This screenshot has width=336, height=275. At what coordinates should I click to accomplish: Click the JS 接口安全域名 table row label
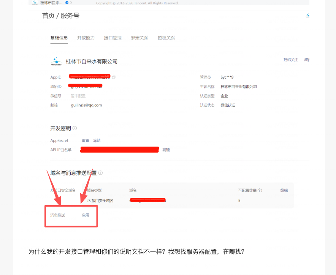(x=100, y=201)
